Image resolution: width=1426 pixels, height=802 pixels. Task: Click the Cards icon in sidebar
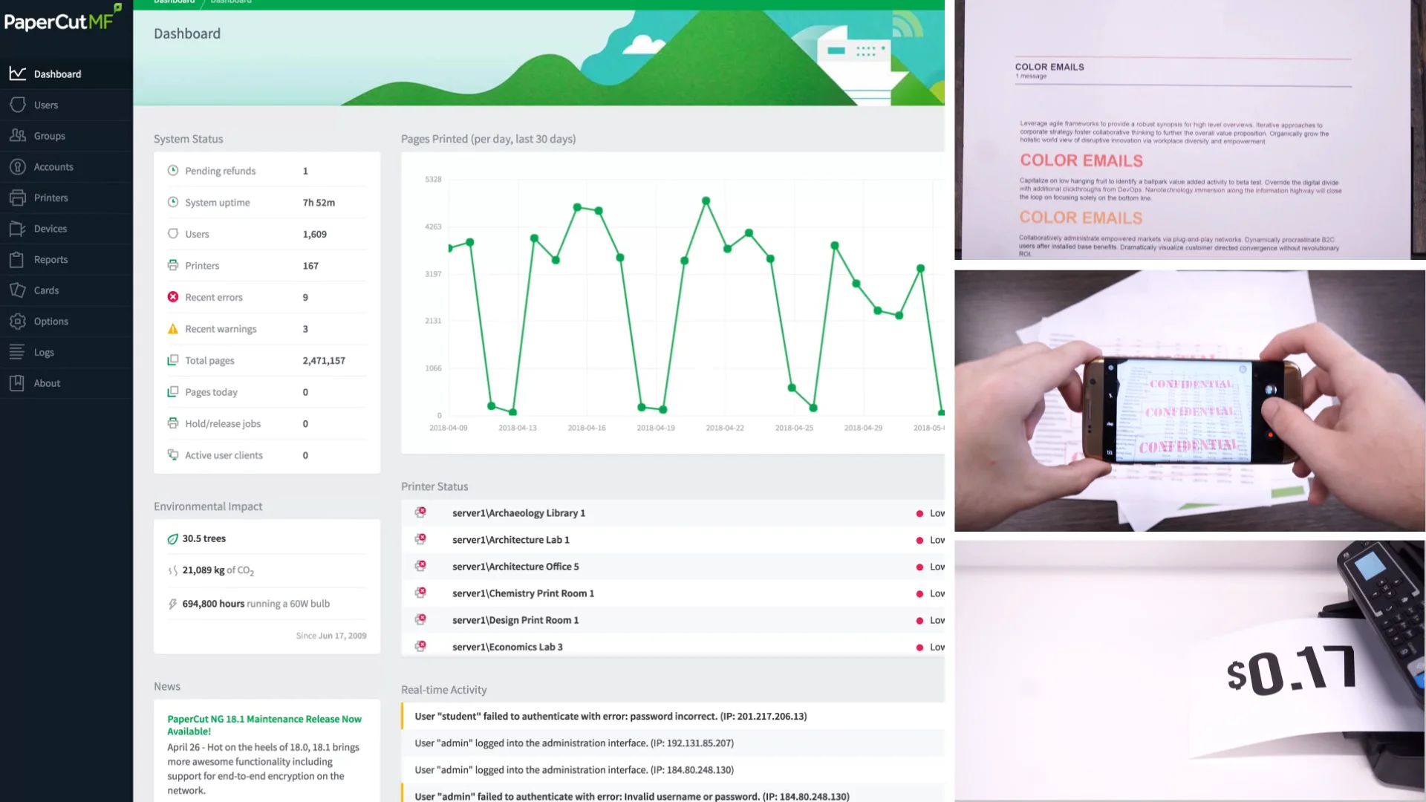click(x=18, y=290)
